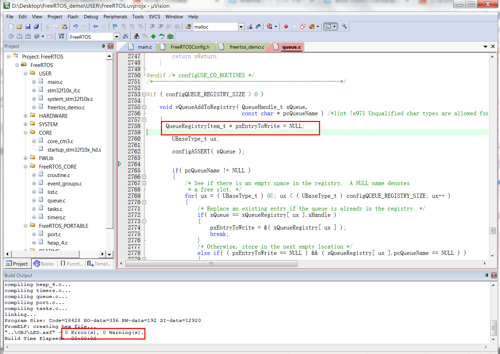Create a new file via toolbar
Viewport: 500px width, 354px height.
pos(11,26)
